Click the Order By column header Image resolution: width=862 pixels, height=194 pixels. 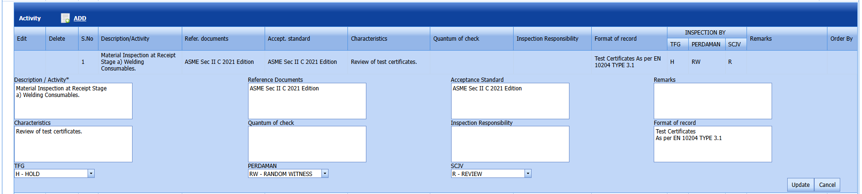841,39
